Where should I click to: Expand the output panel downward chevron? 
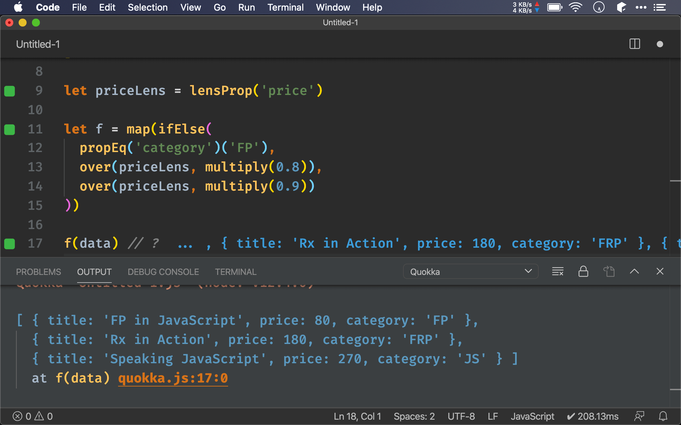pos(528,271)
